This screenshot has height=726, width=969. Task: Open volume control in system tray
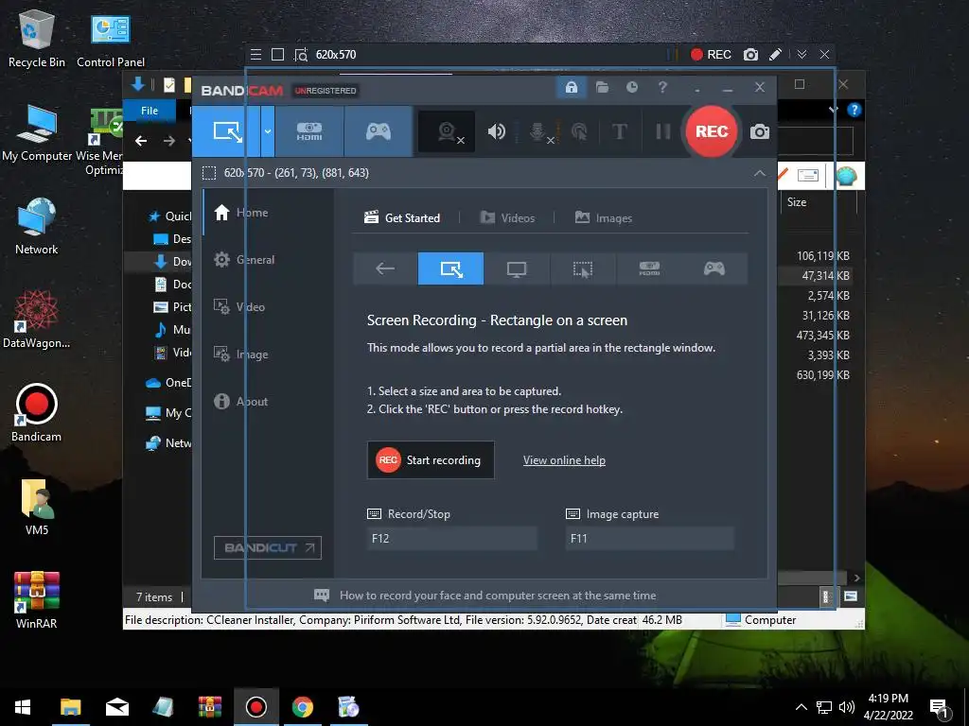point(847,707)
